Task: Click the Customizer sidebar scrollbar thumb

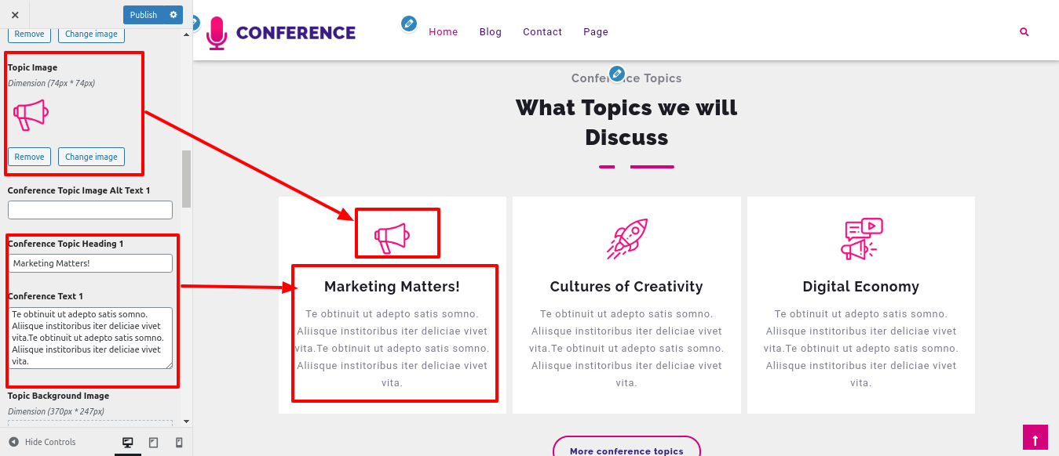Action: point(186,179)
